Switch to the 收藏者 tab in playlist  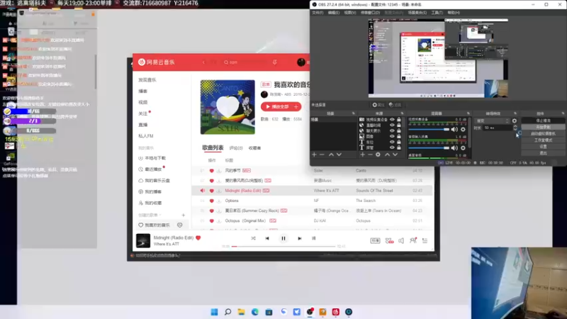point(254,148)
